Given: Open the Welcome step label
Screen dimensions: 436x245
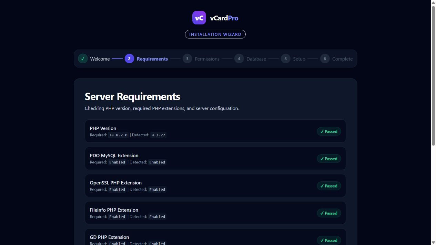Looking at the screenshot, I should 100,59.
